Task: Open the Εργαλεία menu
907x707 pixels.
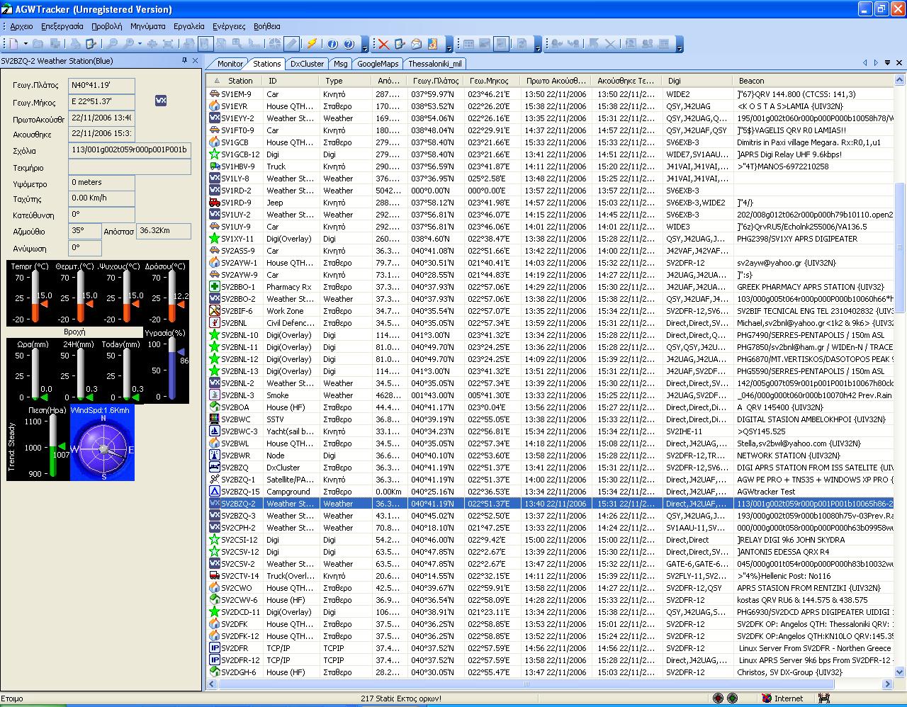Action: (189, 26)
